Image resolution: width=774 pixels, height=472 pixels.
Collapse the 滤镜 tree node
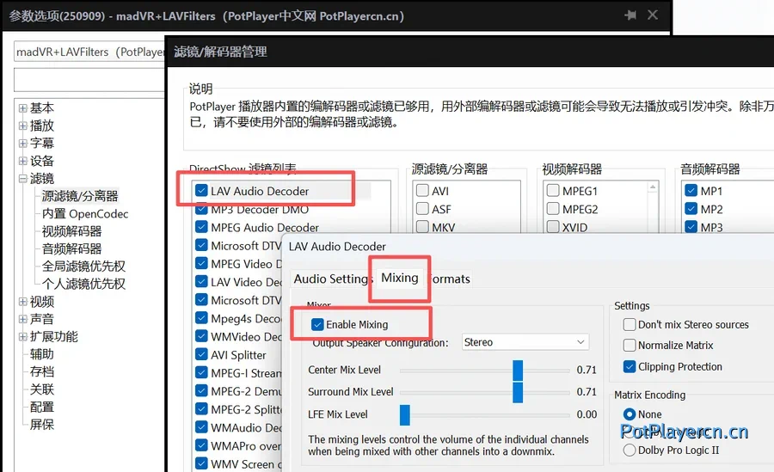pos(22,178)
